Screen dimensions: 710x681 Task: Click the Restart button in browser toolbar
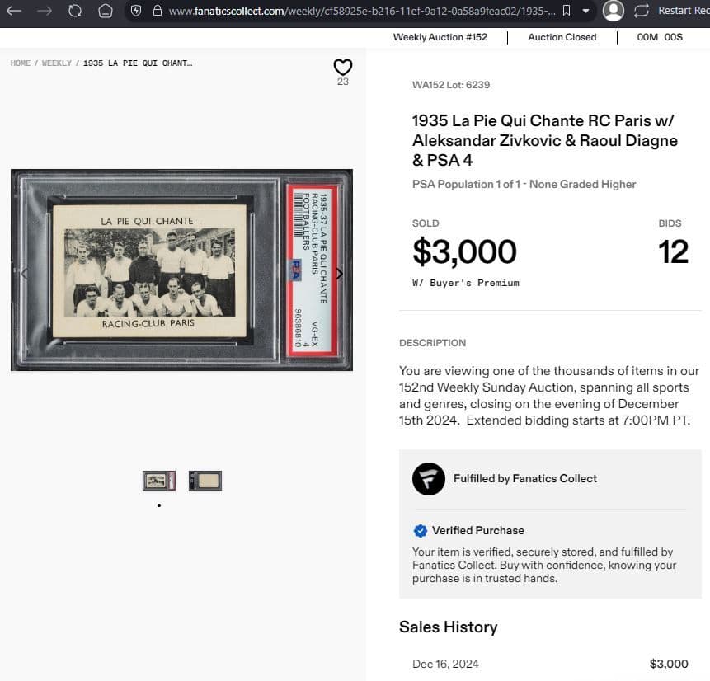coord(668,11)
